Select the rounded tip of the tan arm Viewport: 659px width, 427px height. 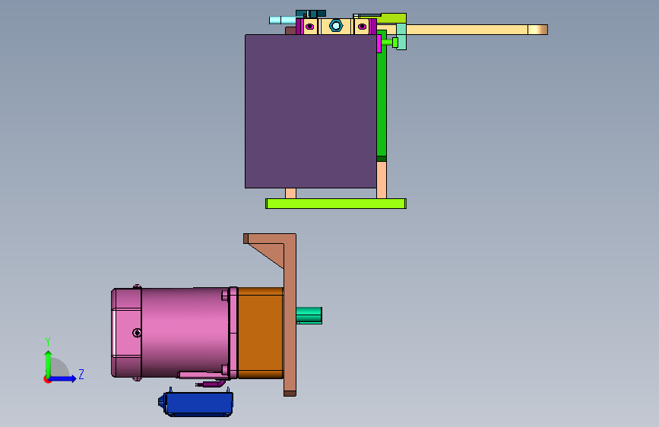538,30
